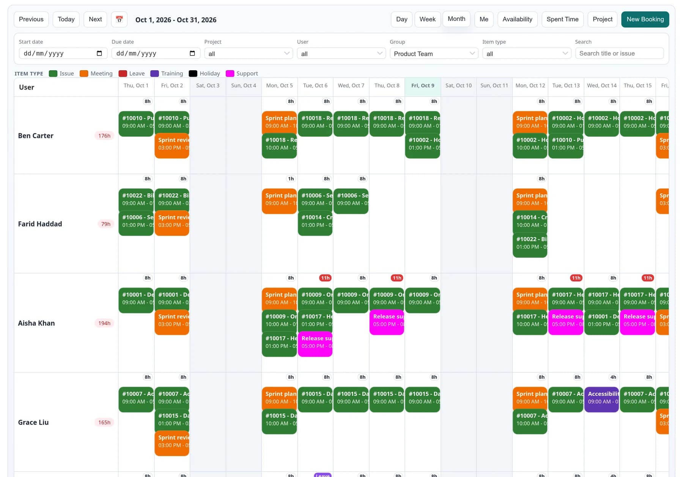The width and height of the screenshot is (683, 477).
Task: Switch to the Me view
Action: (x=484, y=19)
